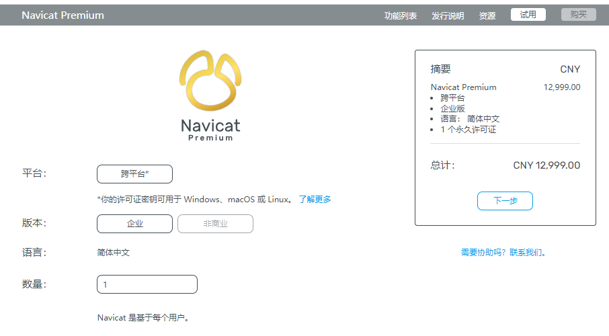Click the 试用 trial button
The width and height of the screenshot is (609, 336).
pos(528,15)
